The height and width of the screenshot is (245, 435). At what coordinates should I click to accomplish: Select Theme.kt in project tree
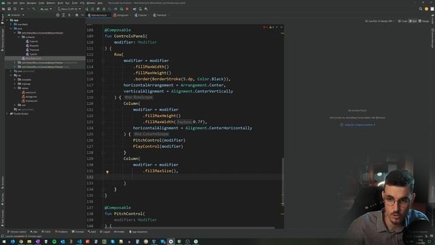(x=33, y=50)
